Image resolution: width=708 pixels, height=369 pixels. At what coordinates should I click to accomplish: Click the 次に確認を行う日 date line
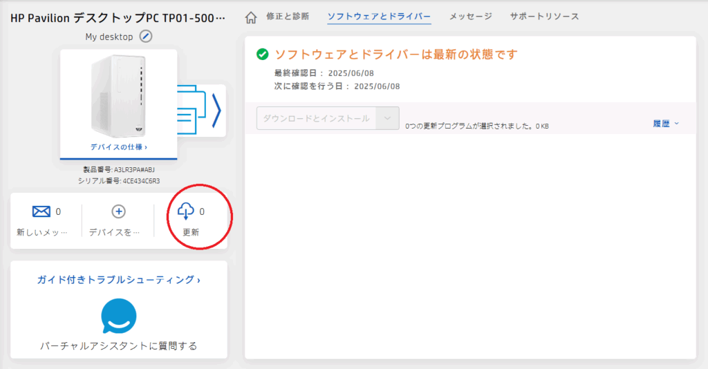[337, 86]
